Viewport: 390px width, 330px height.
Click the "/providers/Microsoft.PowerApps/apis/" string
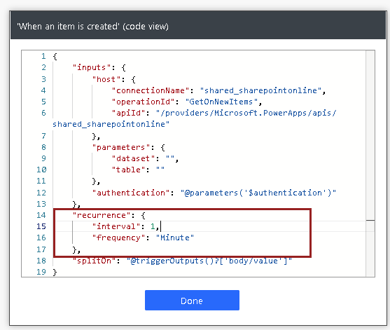(246, 113)
